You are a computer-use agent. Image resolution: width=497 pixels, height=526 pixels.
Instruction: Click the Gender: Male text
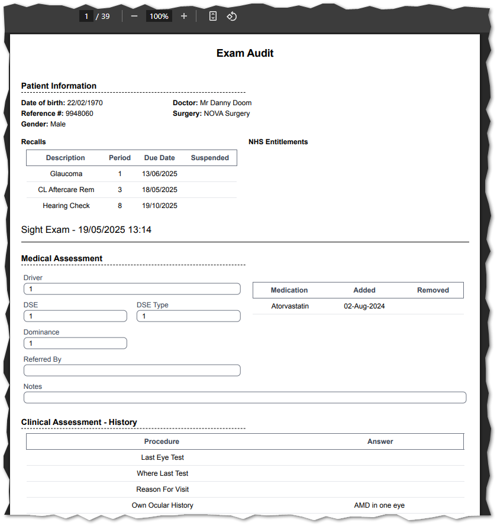[43, 124]
